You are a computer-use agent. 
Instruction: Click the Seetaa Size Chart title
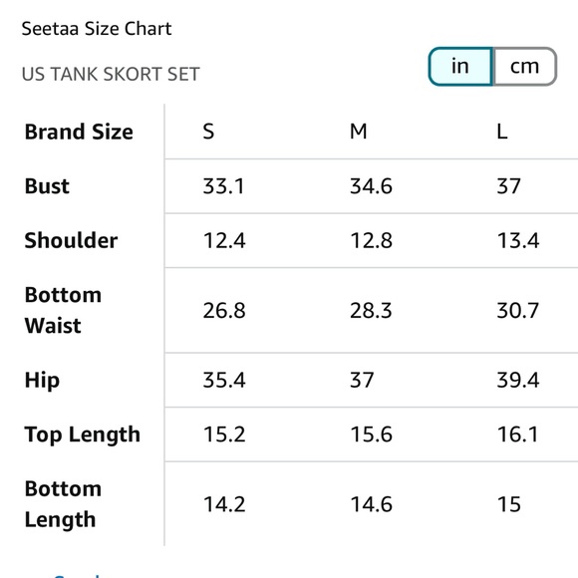(97, 29)
